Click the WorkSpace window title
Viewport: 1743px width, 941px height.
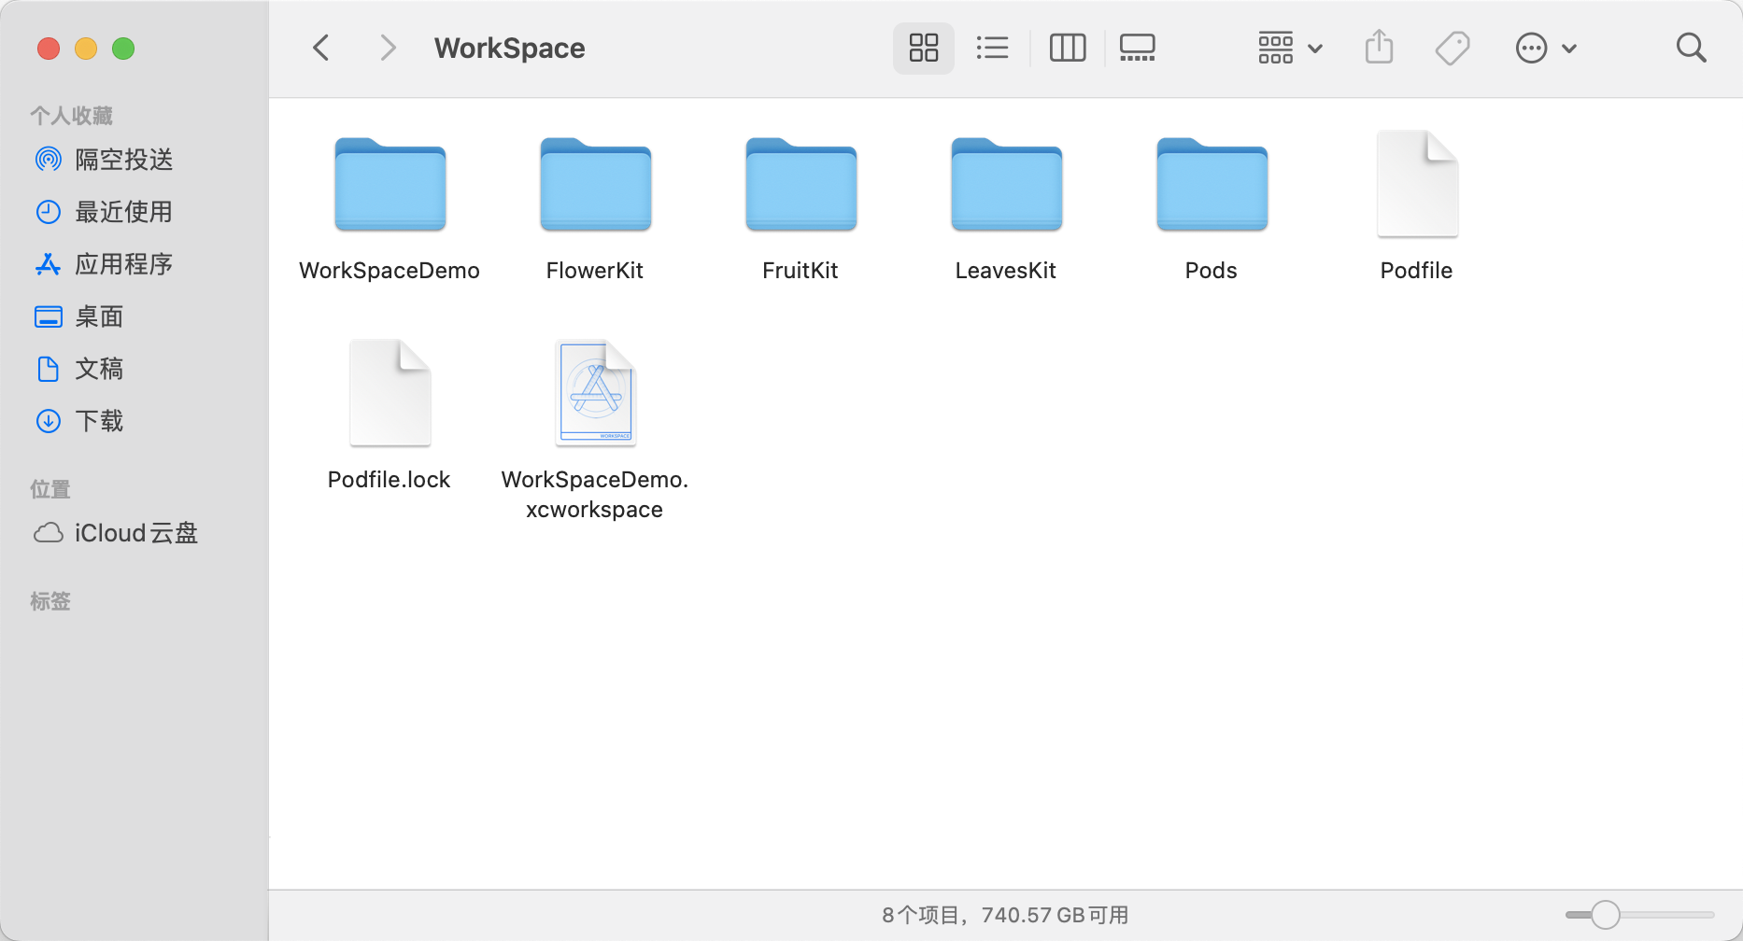coord(510,48)
